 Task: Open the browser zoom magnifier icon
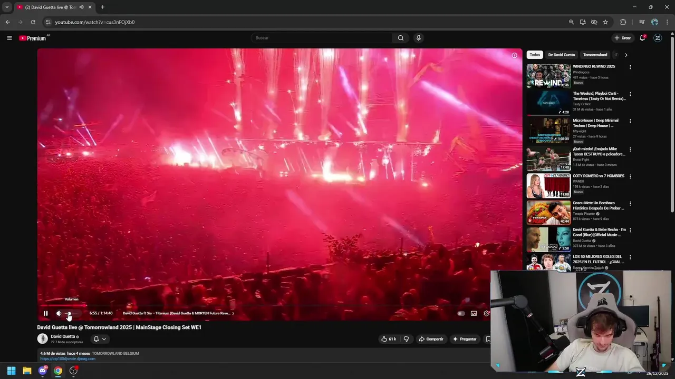[x=571, y=22]
